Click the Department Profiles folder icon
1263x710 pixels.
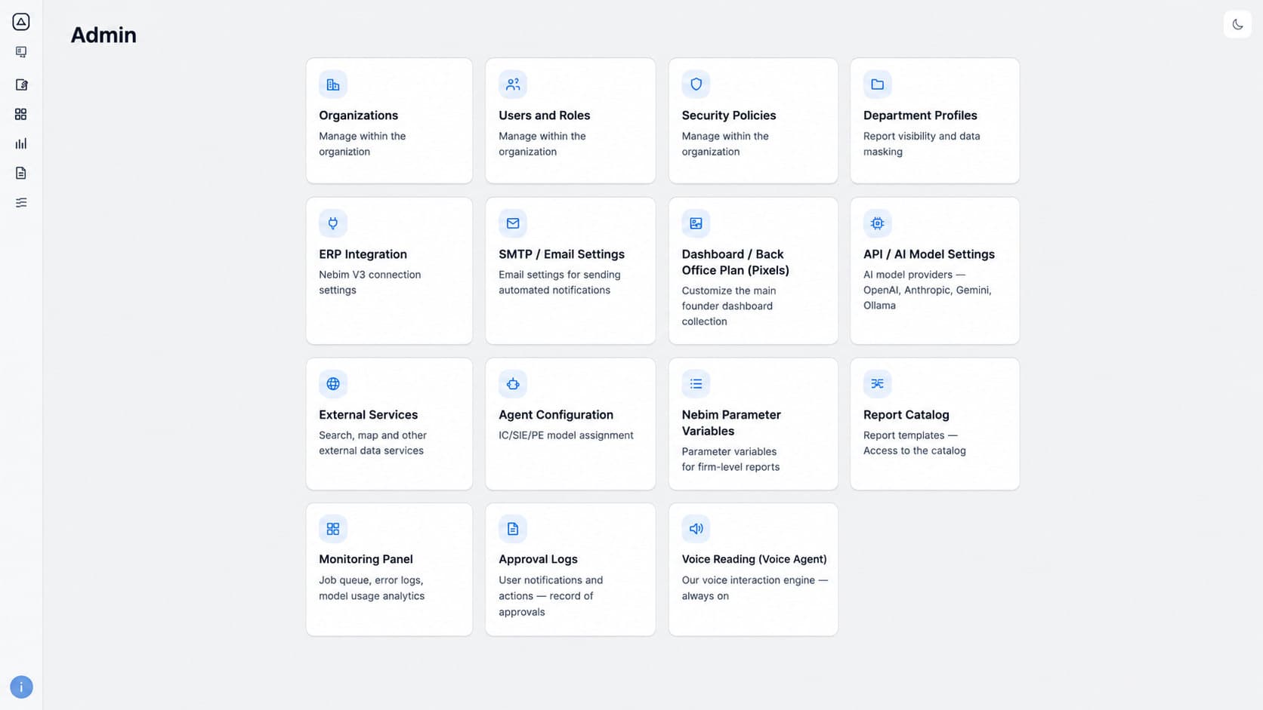[878, 85]
